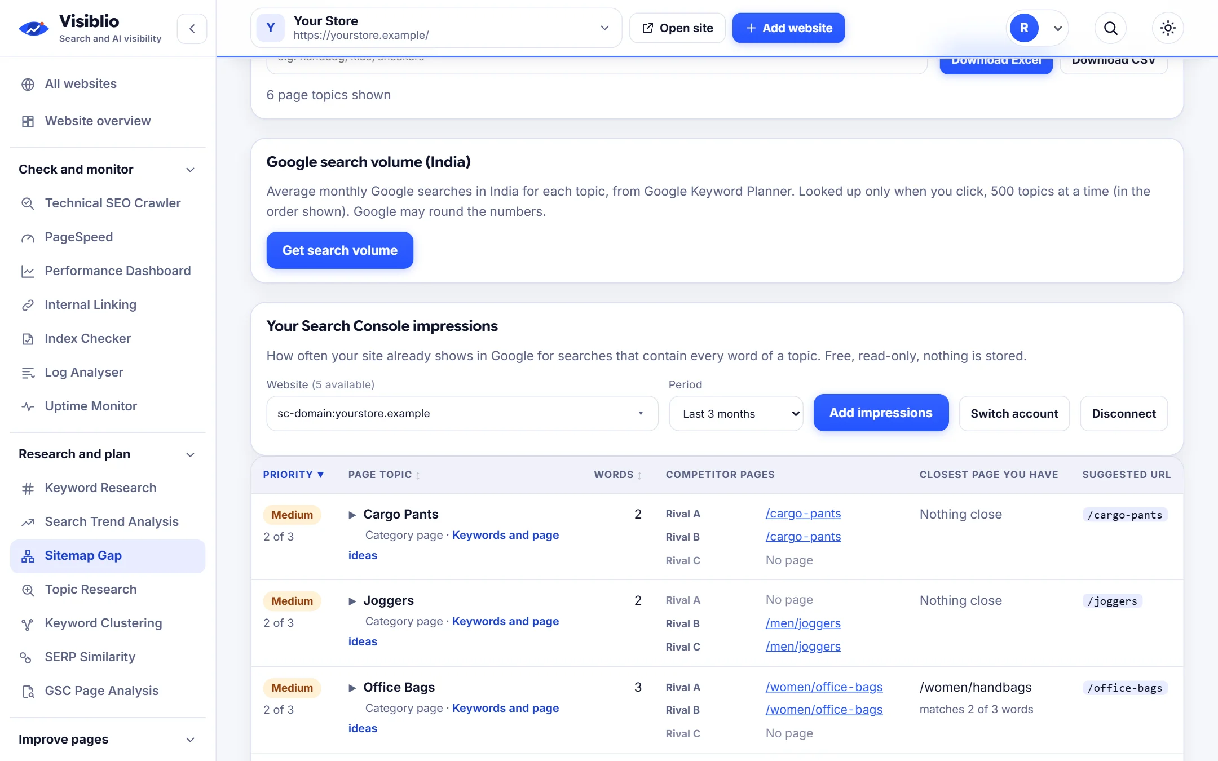This screenshot has width=1218, height=761.
Task: Select Sitemap Gap in sidebar
Action: click(x=108, y=556)
